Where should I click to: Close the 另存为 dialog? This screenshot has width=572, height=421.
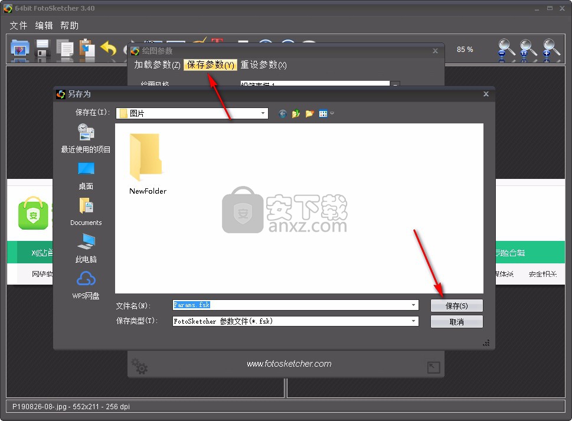click(486, 94)
